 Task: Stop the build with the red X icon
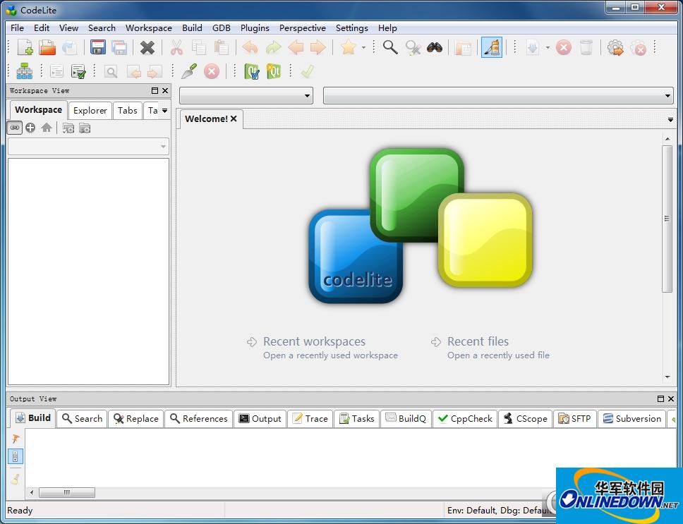[564, 47]
